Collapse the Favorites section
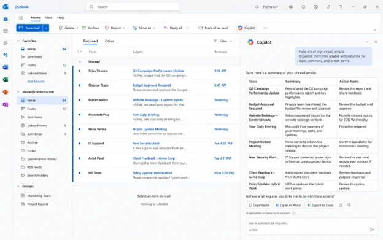The height and width of the screenshot is (240, 383). point(18,41)
